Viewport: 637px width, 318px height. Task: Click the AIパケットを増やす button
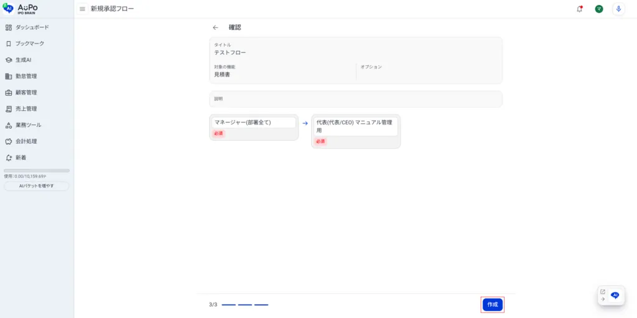(37, 186)
